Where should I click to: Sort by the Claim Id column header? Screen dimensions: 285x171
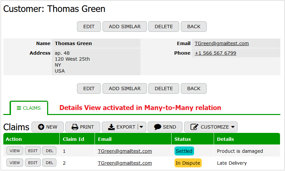pos(74,139)
